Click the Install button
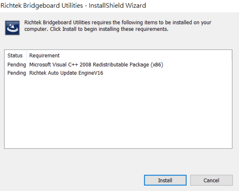 165,180
